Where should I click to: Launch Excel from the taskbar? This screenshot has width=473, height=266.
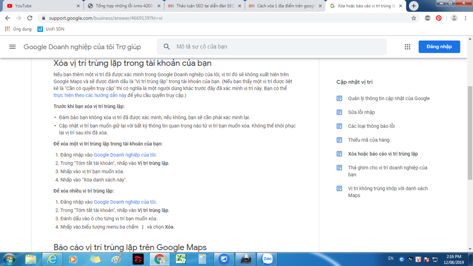click(181, 259)
